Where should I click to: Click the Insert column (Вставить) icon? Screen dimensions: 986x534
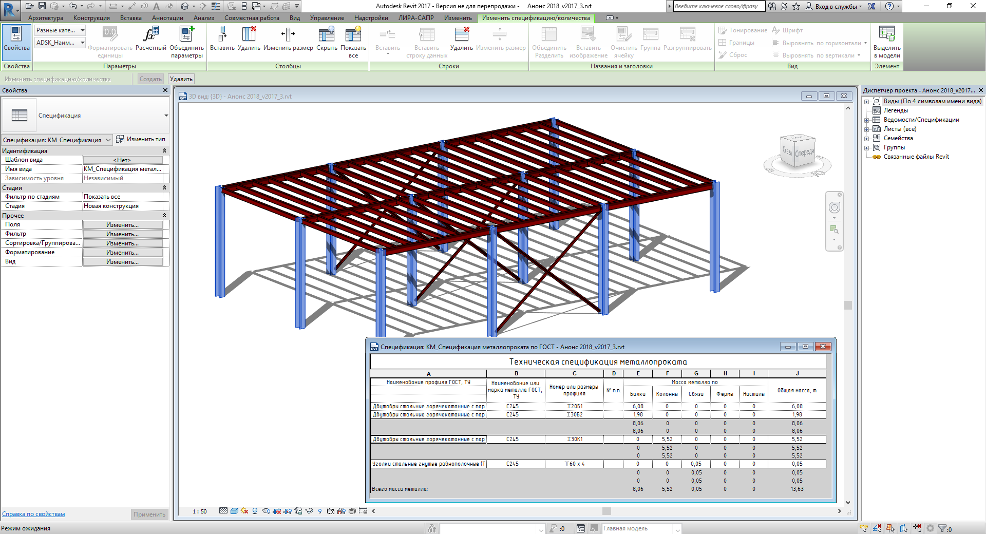pyautogui.click(x=222, y=35)
